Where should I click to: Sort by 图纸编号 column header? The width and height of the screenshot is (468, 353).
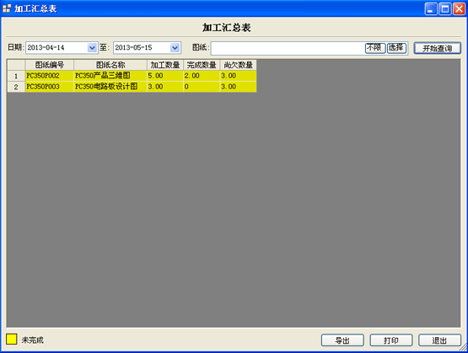coord(50,65)
